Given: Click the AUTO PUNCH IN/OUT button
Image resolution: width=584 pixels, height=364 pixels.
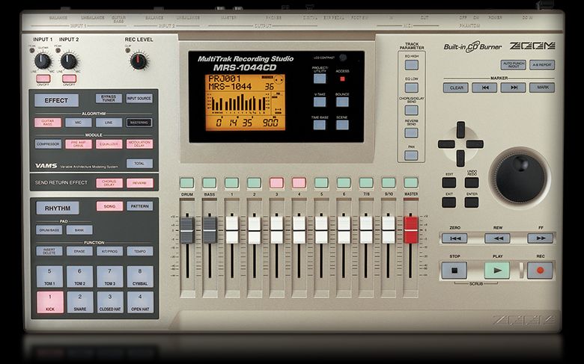Looking at the screenshot, I should pos(513,65).
